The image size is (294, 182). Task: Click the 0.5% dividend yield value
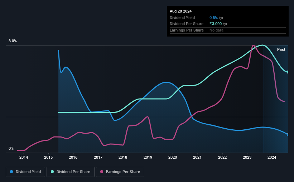[213, 18]
